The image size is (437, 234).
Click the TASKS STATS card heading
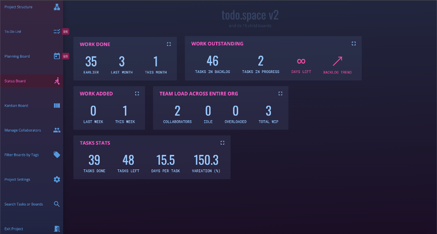[95, 143]
